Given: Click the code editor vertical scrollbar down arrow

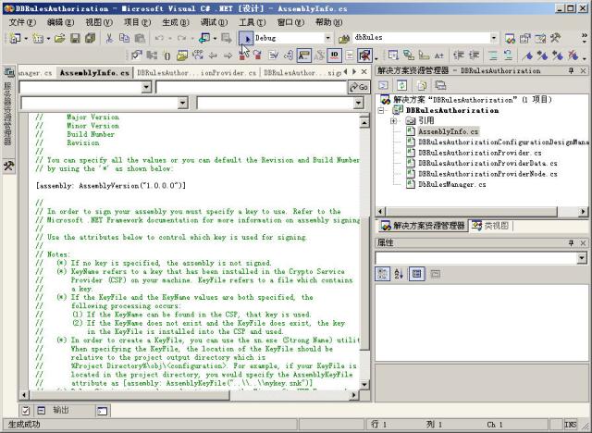Looking at the screenshot, I should [364, 385].
